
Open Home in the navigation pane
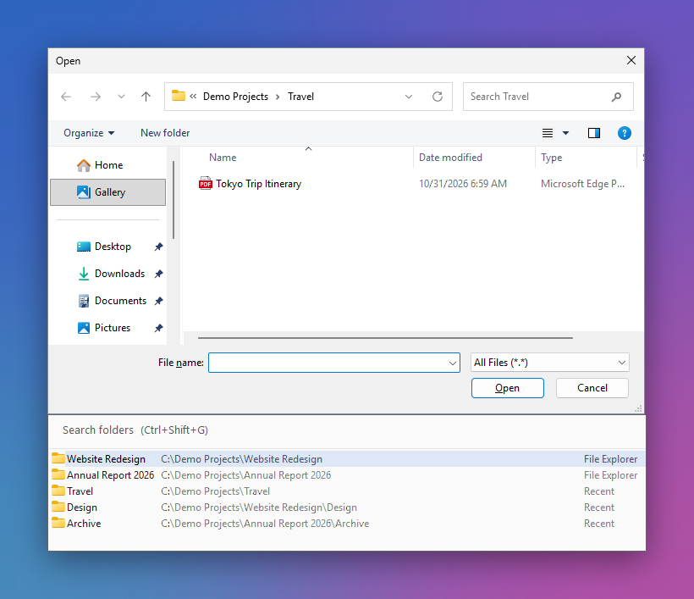(108, 165)
